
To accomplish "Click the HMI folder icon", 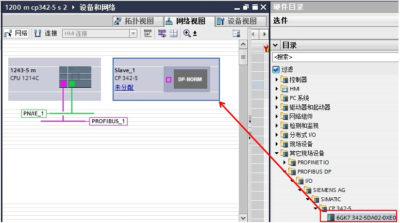I will pos(284,89).
